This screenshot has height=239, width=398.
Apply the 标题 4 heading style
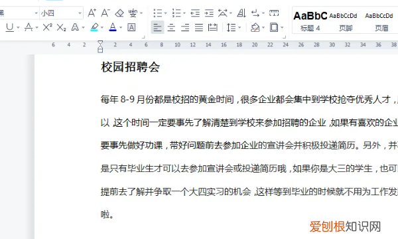click(310, 21)
